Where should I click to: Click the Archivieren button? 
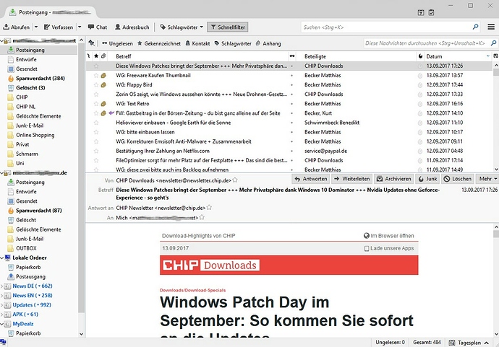click(x=394, y=179)
